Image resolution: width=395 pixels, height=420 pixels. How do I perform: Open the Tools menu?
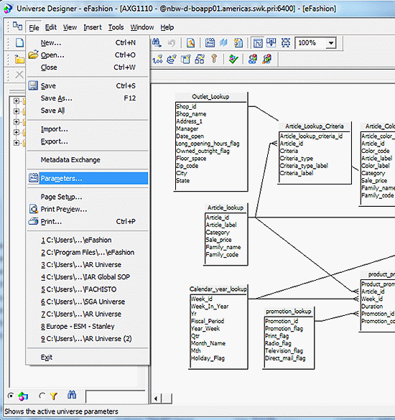coord(116,27)
